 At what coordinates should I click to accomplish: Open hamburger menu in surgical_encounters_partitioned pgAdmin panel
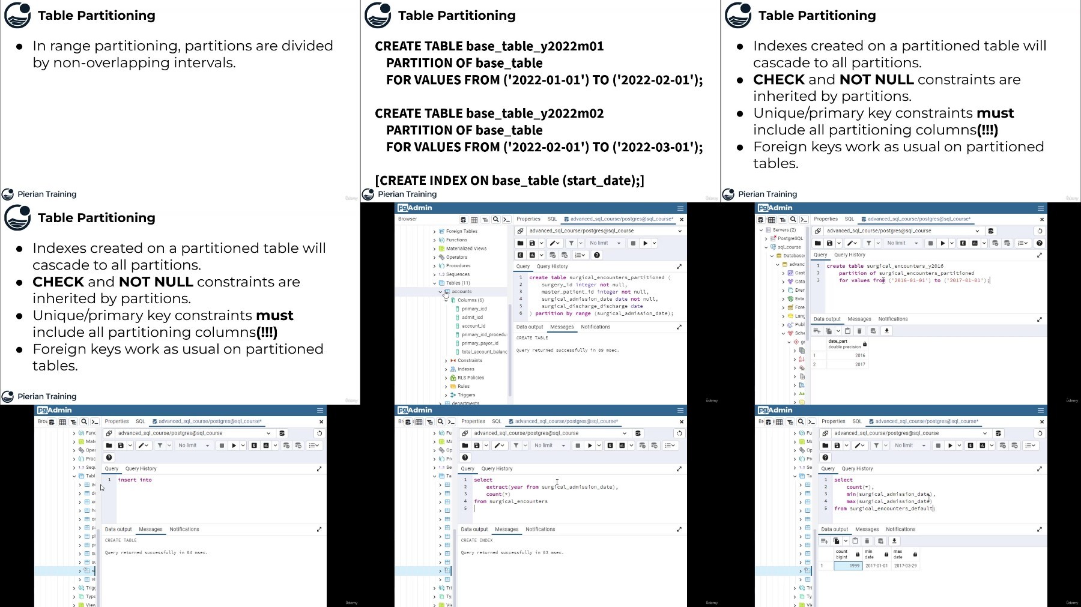pyautogui.click(x=680, y=208)
